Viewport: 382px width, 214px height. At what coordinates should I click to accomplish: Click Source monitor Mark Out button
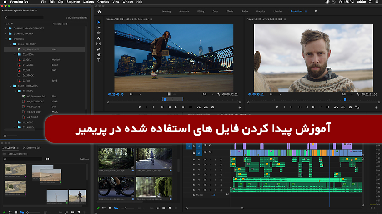[x=153, y=107]
